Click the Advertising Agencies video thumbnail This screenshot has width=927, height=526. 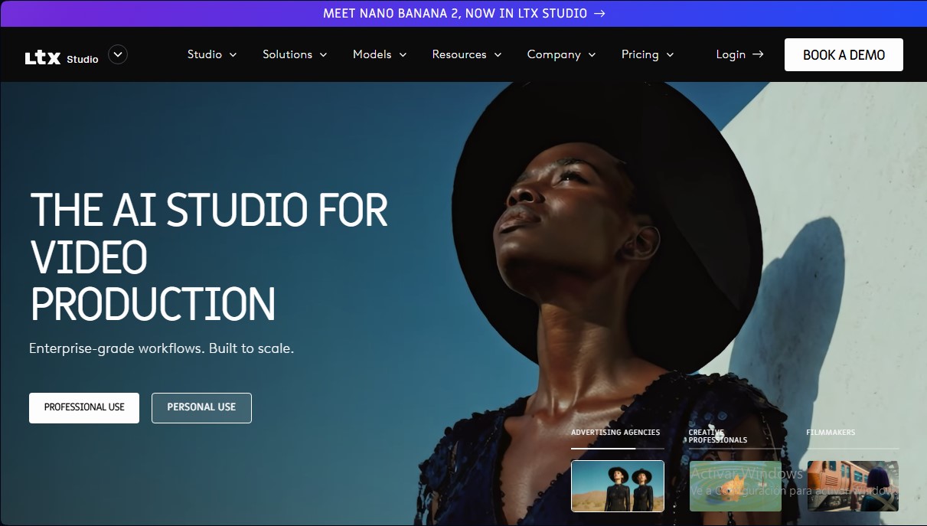click(617, 485)
